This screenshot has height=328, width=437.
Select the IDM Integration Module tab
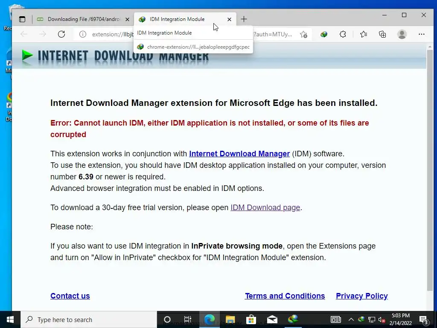pyautogui.click(x=185, y=19)
